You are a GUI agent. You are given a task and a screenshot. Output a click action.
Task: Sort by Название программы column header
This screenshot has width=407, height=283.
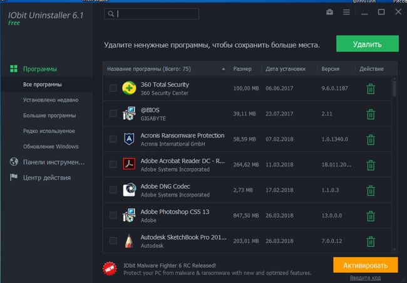pyautogui.click(x=149, y=69)
